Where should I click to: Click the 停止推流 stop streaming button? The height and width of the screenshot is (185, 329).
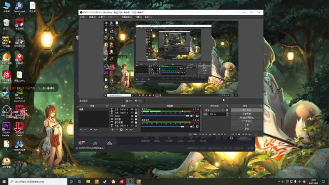[x=246, y=110]
